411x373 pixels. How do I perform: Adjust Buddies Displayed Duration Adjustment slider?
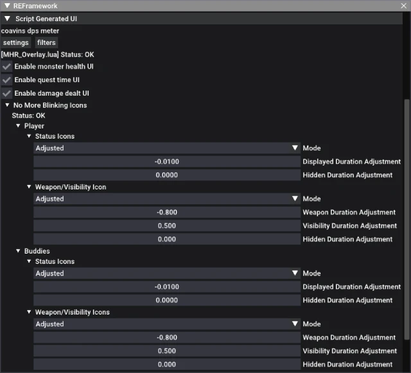pos(167,287)
